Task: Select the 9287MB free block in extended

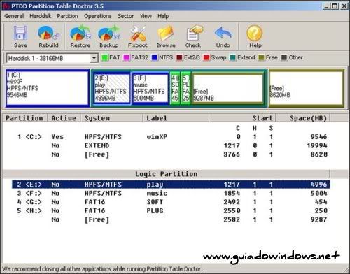Action: click(x=228, y=88)
